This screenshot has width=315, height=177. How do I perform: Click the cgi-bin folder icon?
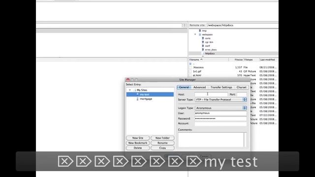pyautogui.click(x=203, y=42)
